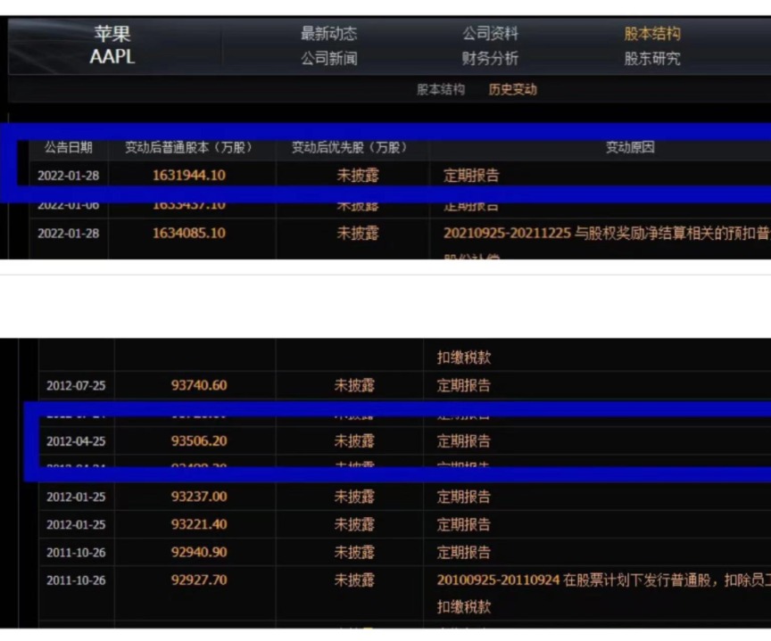Viewport: 771px width, 641px height.
Task: Click 定期报告 in the 92940.90 row
Action: click(x=464, y=552)
